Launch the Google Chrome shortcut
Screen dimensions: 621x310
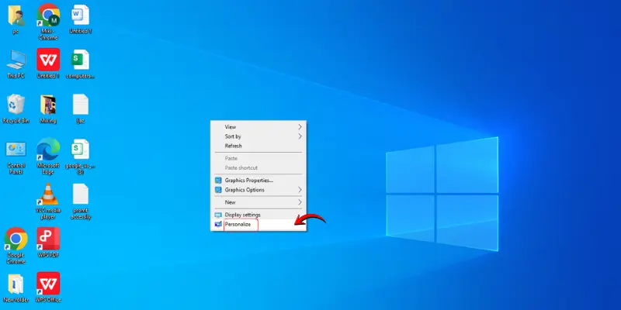[x=16, y=239]
